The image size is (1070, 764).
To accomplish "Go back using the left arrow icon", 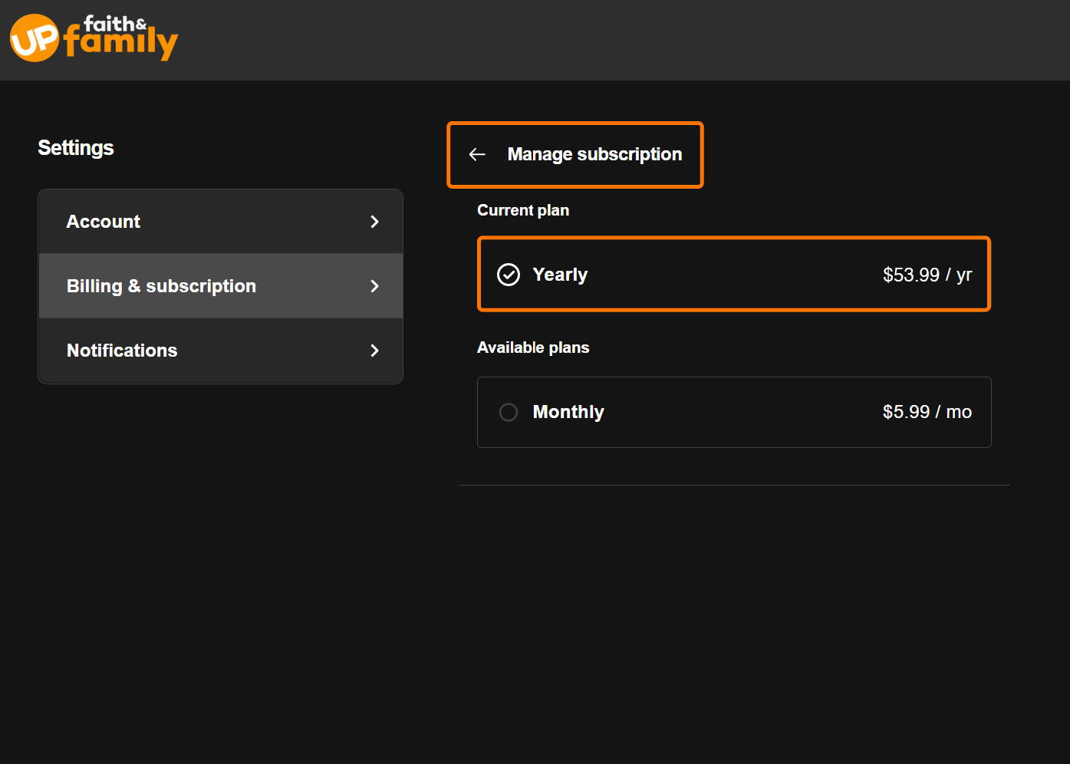I will coord(477,155).
